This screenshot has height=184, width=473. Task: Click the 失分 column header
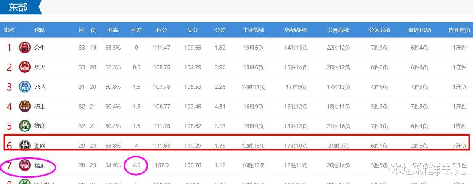click(193, 30)
